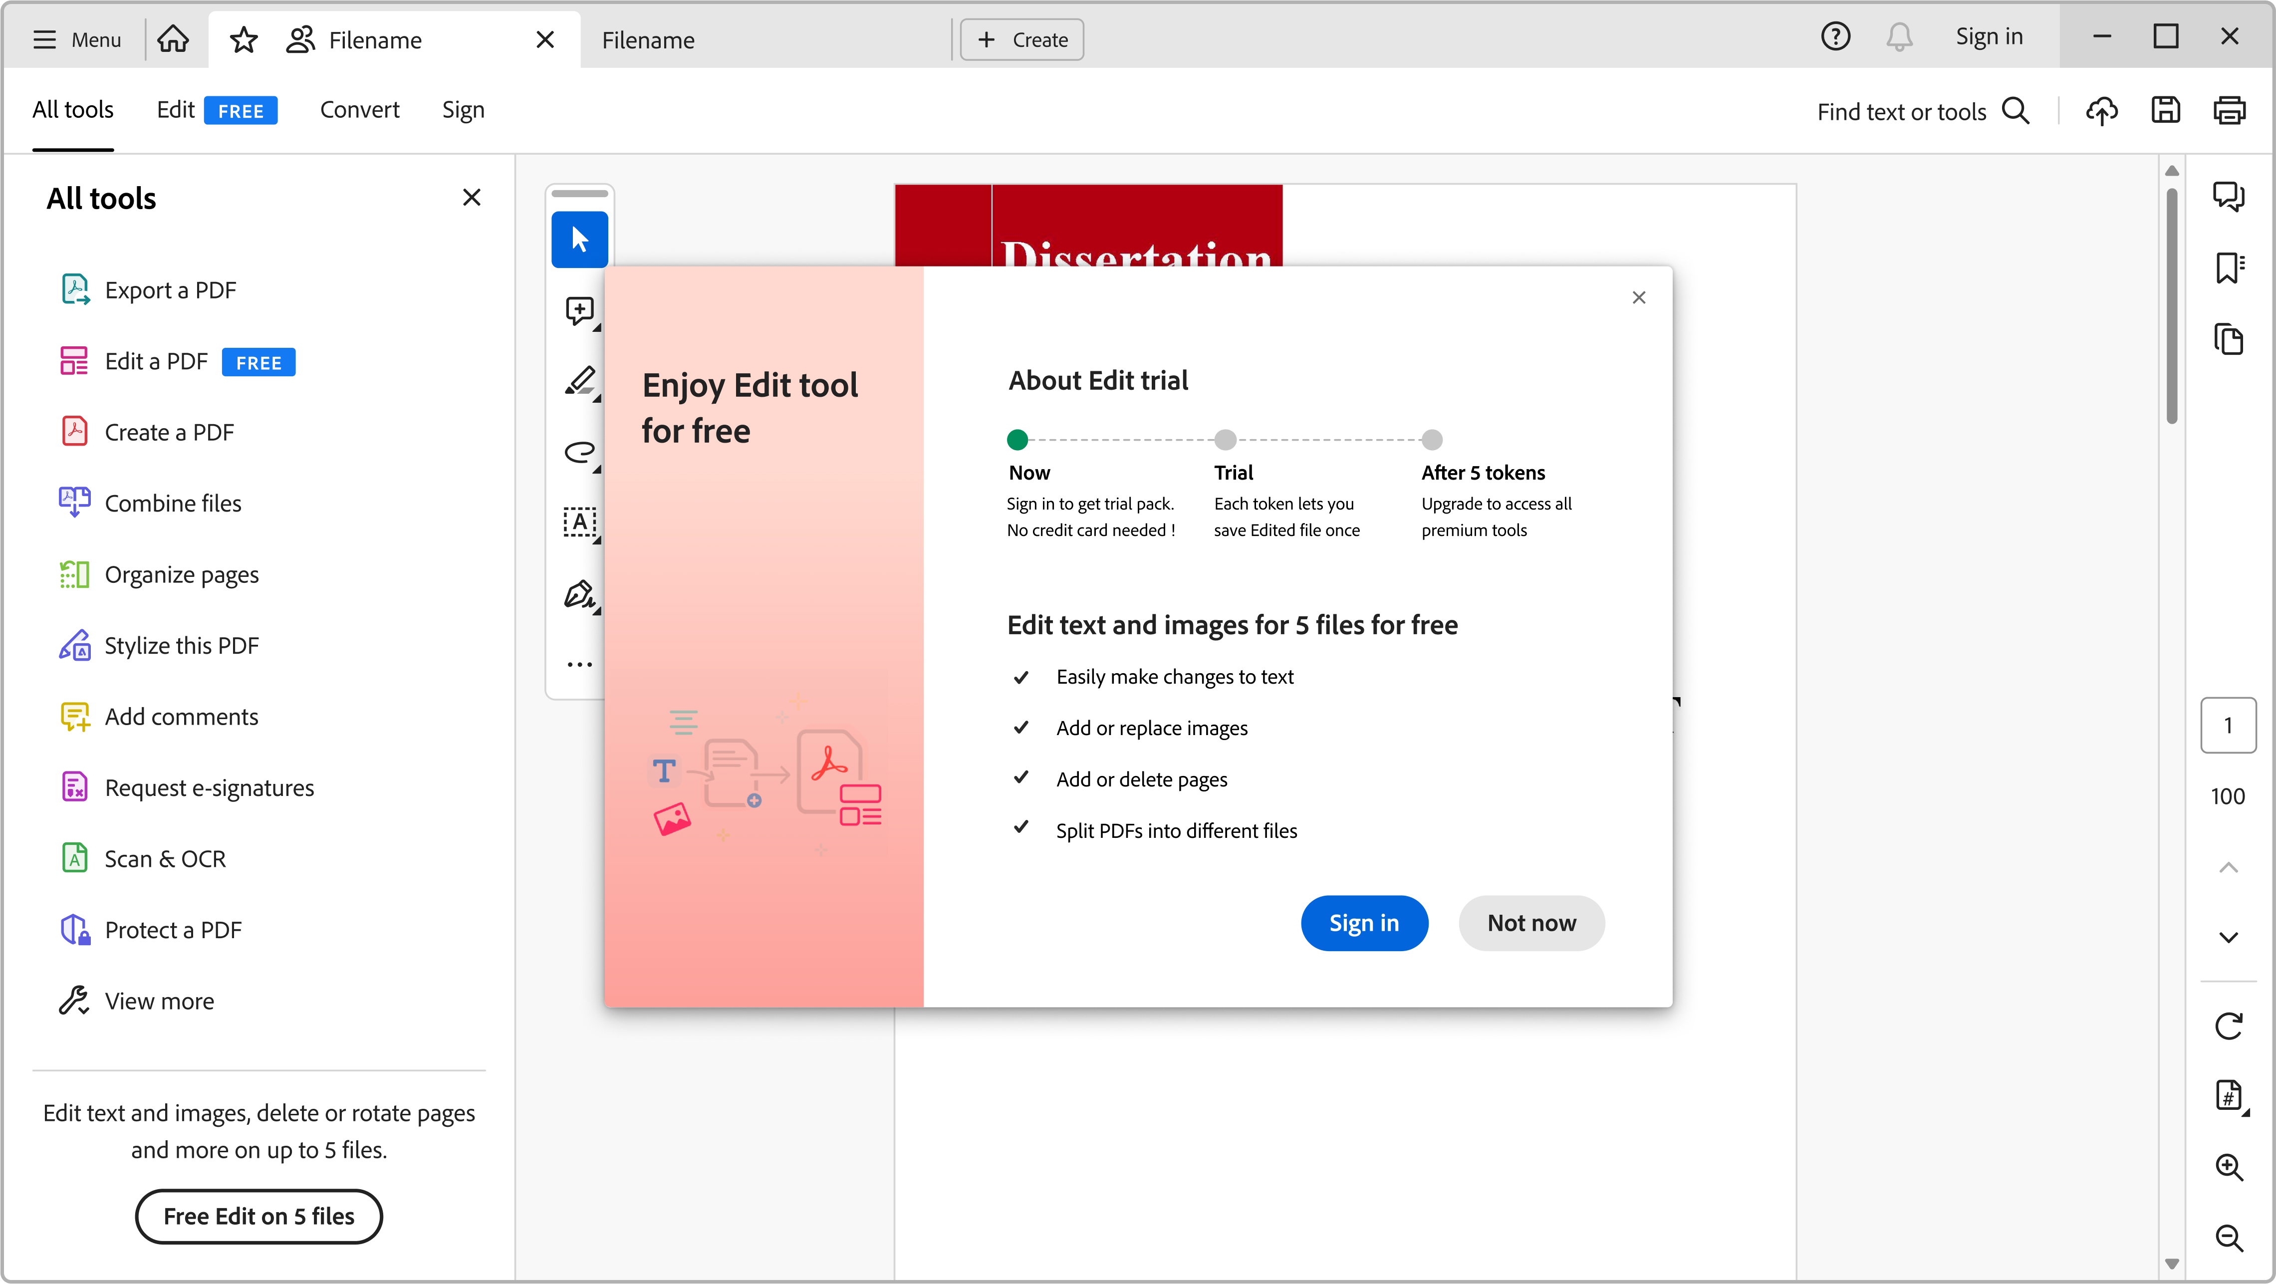Click Not now in the dialog
This screenshot has height=1284, width=2276.
coord(1530,923)
